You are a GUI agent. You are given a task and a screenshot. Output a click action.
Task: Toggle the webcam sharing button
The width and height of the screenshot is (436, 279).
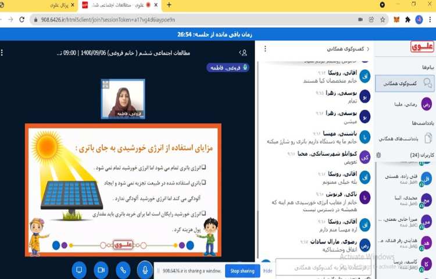click(101, 270)
